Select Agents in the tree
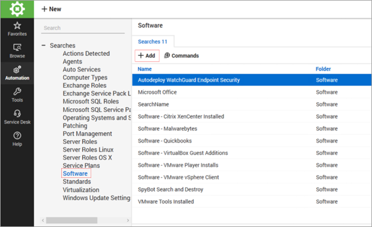This screenshot has height=227, width=372. [x=72, y=61]
